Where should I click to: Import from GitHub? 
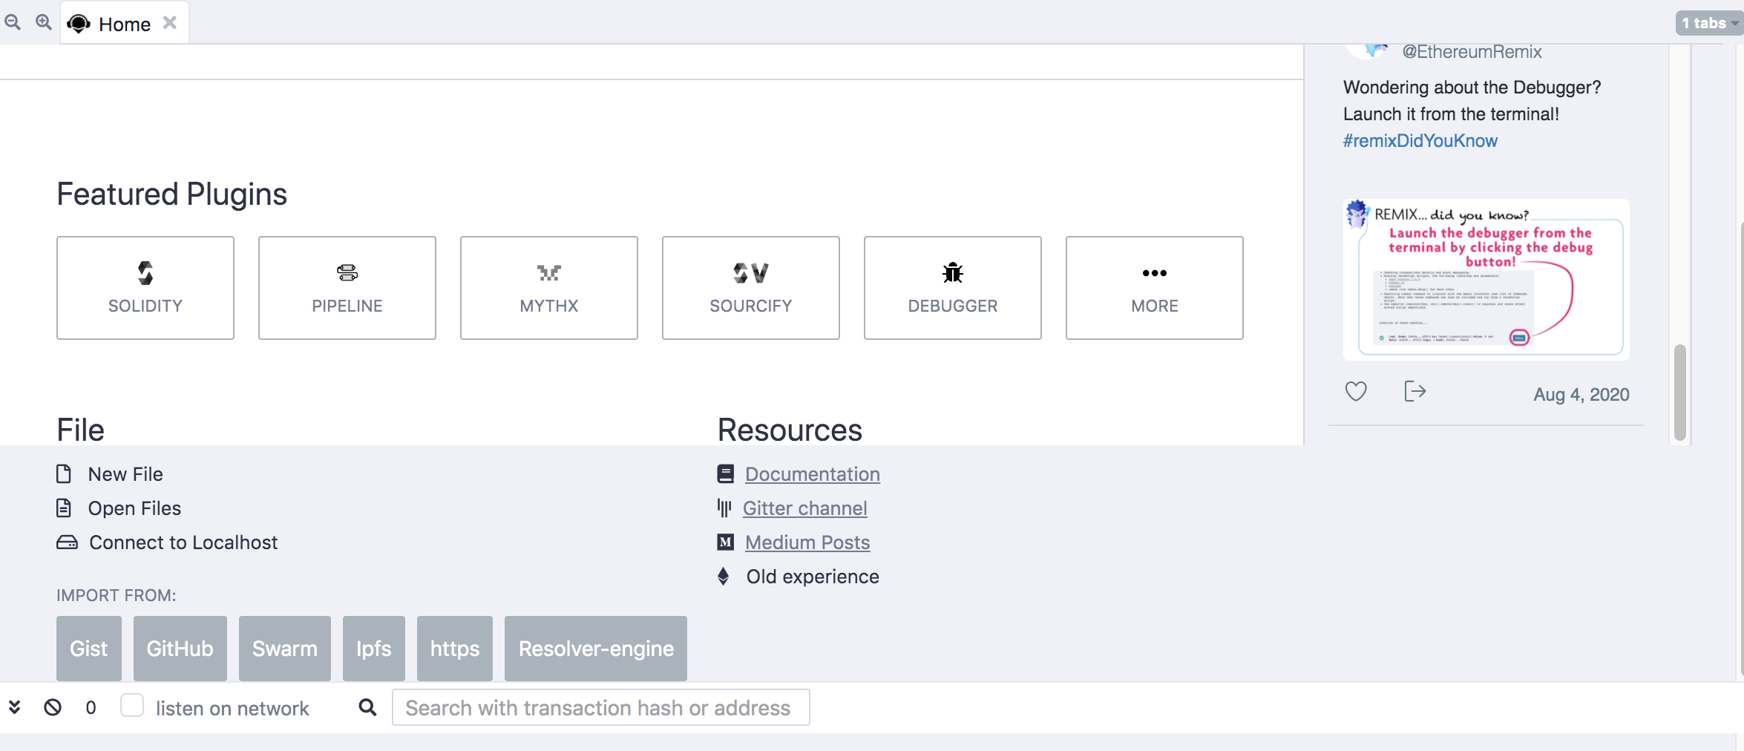coord(180,649)
